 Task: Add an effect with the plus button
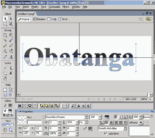pos(141,123)
